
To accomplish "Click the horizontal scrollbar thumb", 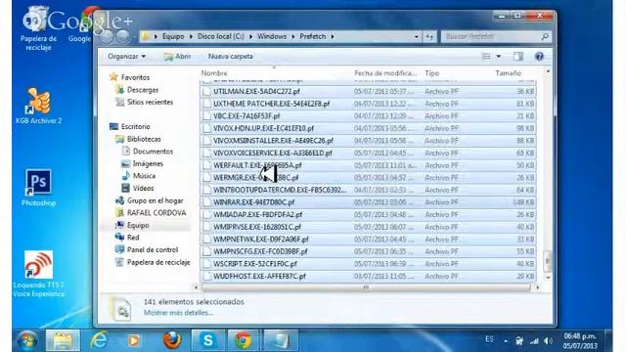I will click(x=366, y=287).
